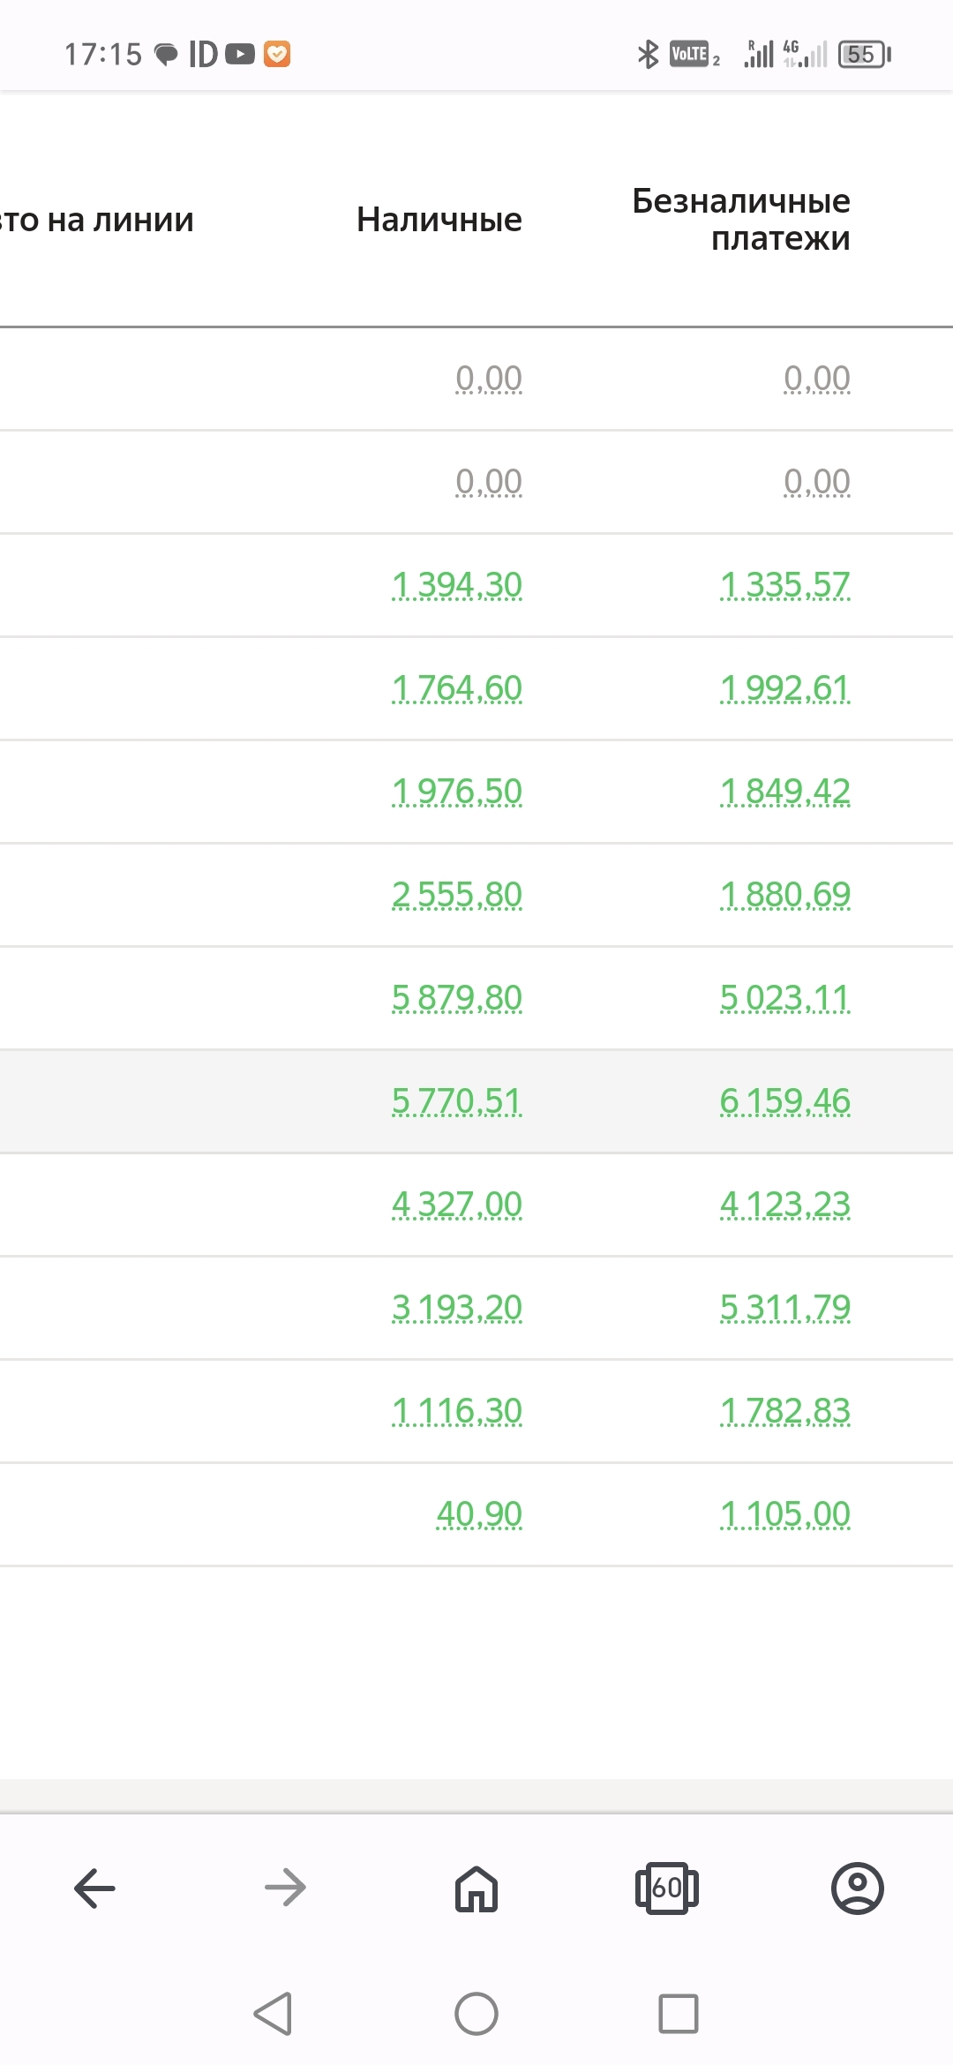Tap the 4 327,00 cash amount
This screenshot has width=953, height=2065.
coord(457,1205)
